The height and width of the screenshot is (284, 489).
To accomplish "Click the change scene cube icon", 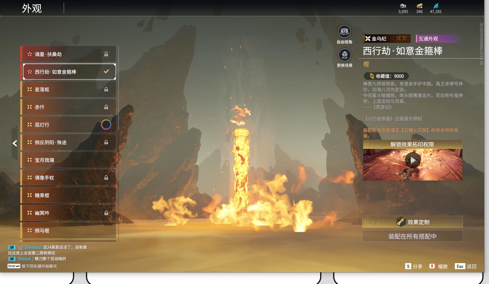I will coord(344,55).
